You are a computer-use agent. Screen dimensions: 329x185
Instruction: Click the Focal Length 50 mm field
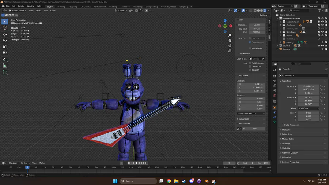tap(257, 25)
